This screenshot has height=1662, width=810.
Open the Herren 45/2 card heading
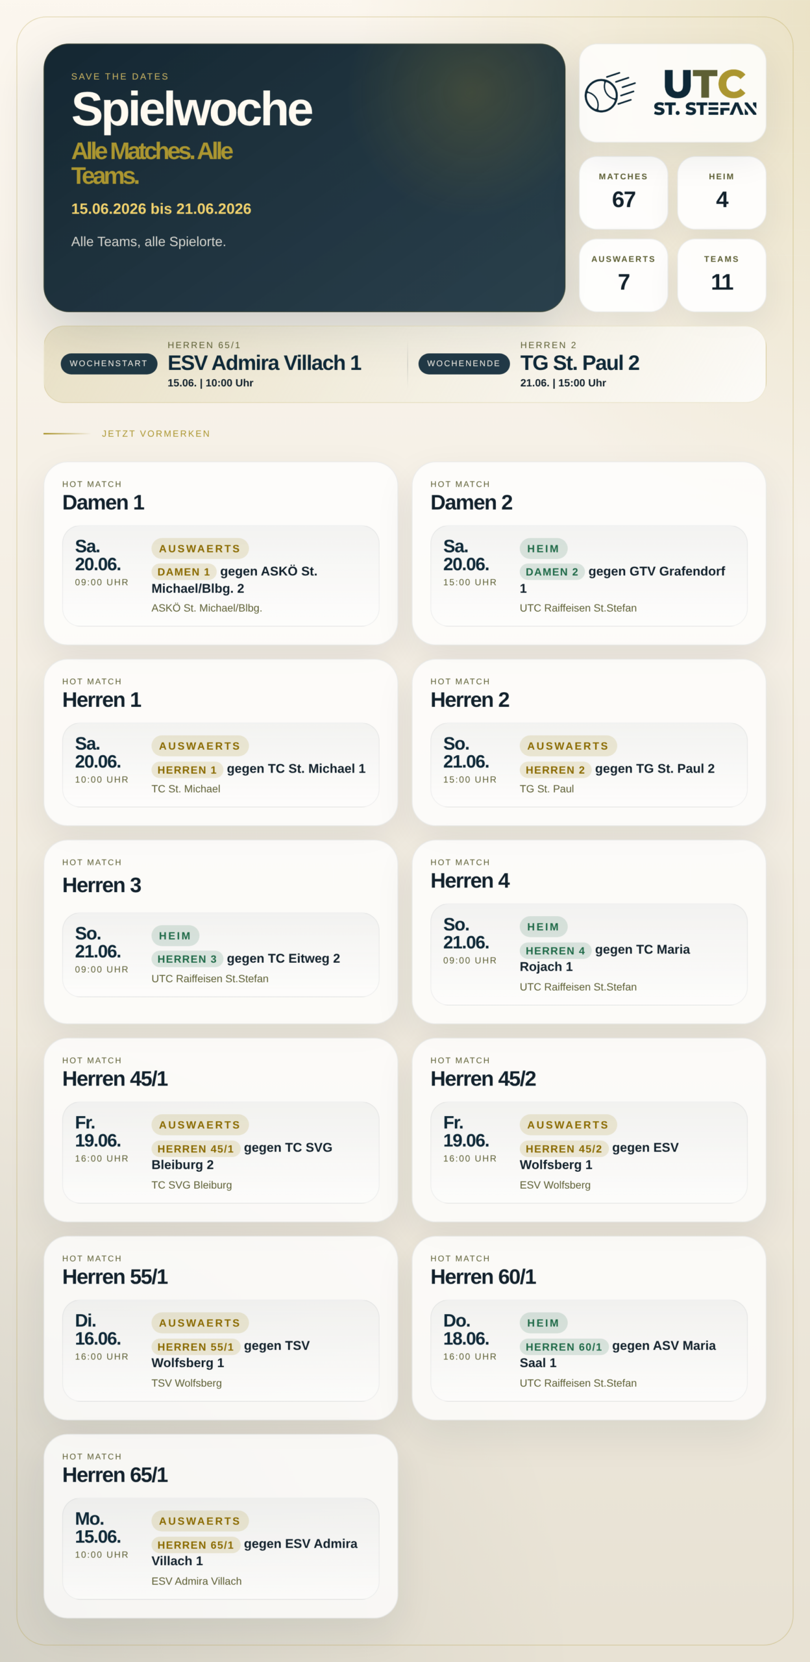(483, 1079)
